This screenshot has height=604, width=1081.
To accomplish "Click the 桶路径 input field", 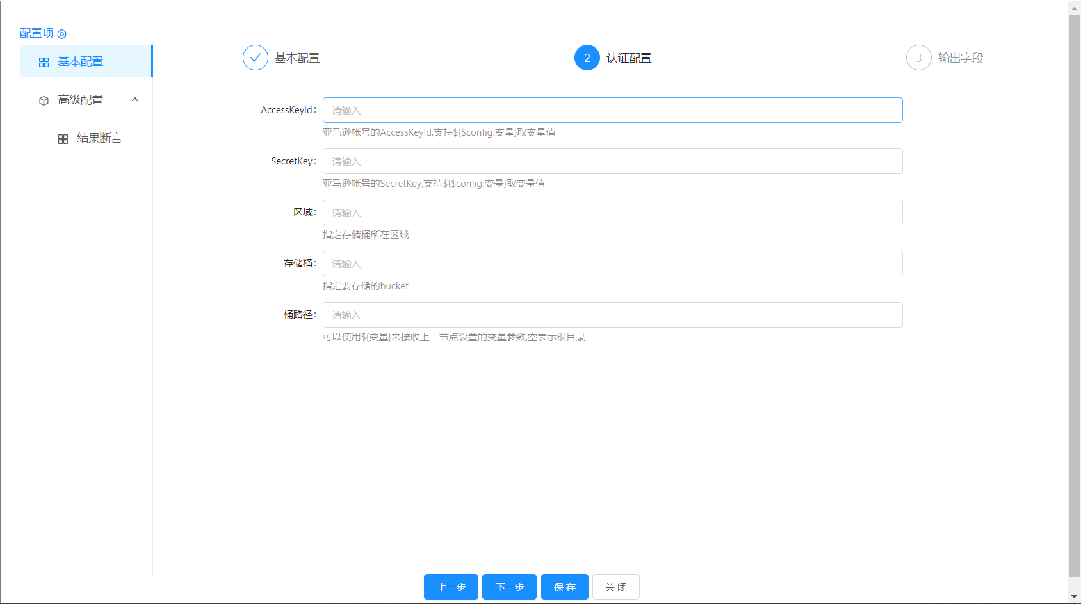I will [612, 315].
